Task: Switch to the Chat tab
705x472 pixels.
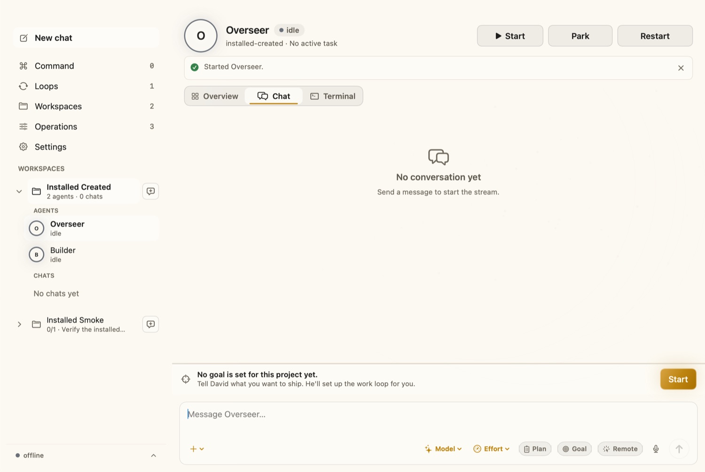Action: (274, 96)
